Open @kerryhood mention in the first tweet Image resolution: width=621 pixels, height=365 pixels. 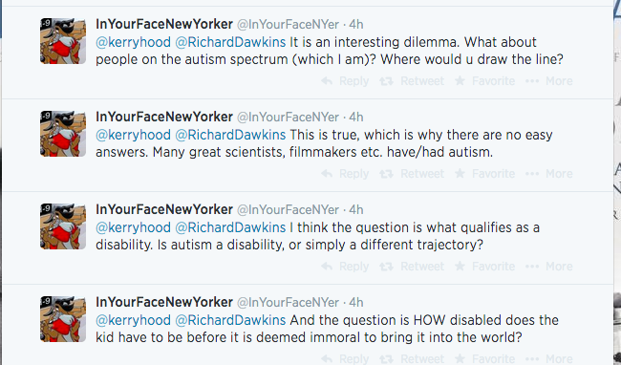click(x=133, y=42)
